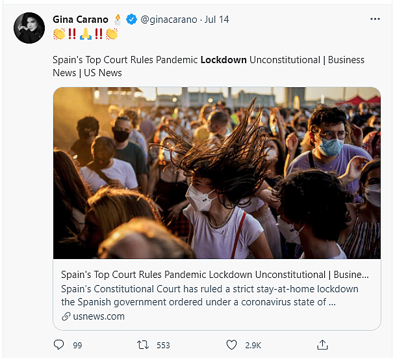Viewport: 395px width, 358px height.
Task: Click the reply speech bubble icon
Action: tap(58, 344)
